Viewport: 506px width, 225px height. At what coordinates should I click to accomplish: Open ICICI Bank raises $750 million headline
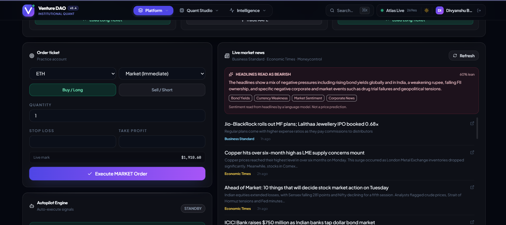point(300,222)
